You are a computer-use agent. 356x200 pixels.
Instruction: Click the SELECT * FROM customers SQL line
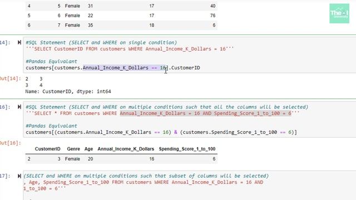[162, 113]
